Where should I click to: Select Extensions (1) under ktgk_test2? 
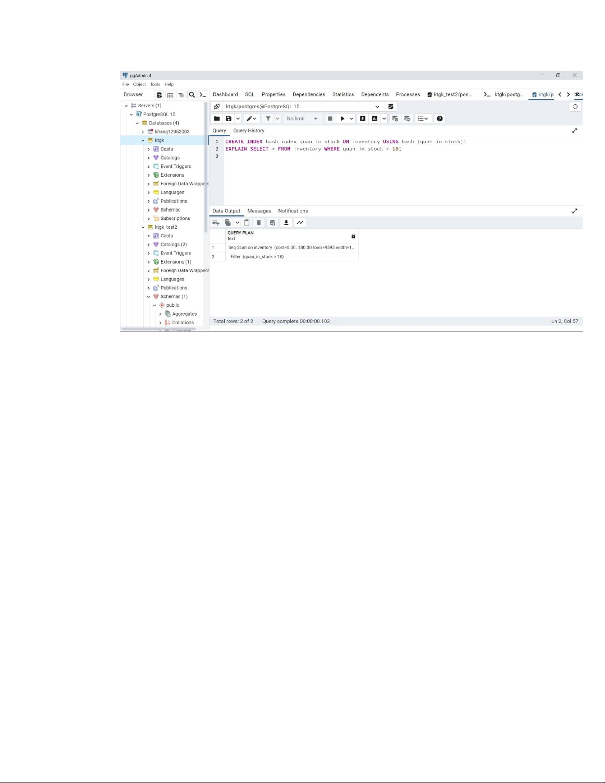click(175, 262)
